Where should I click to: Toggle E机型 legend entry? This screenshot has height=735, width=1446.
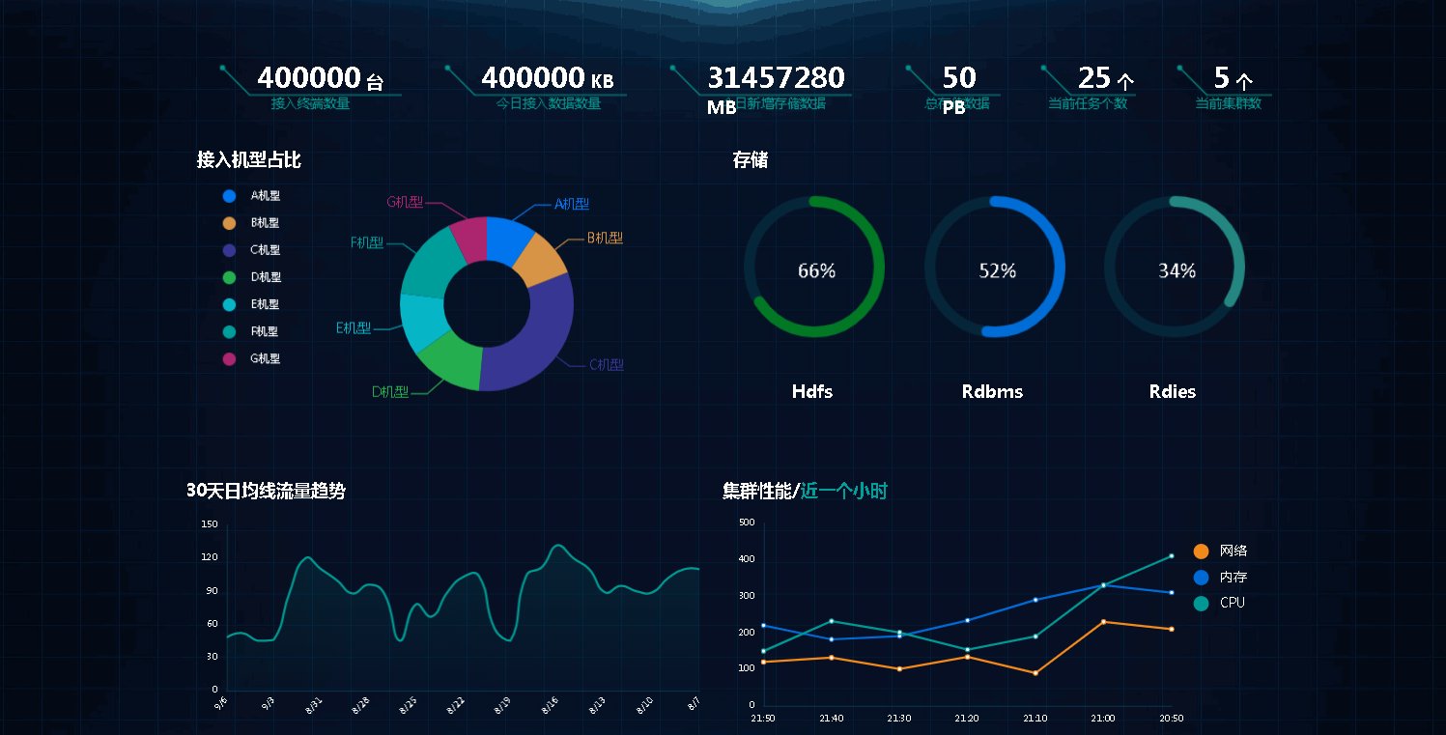point(252,304)
